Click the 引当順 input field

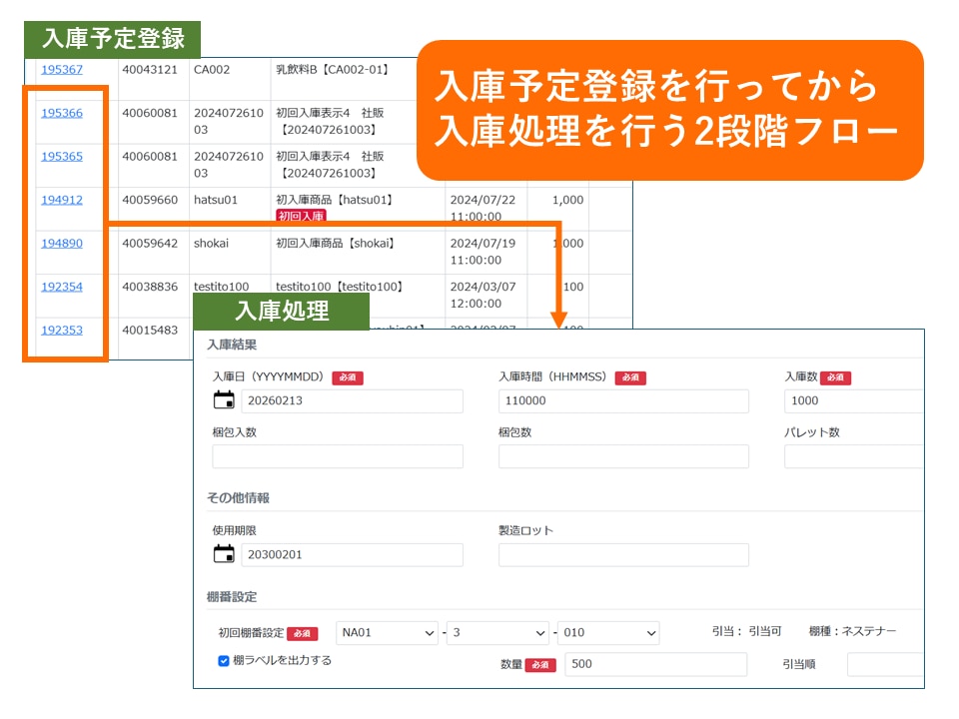click(x=885, y=665)
